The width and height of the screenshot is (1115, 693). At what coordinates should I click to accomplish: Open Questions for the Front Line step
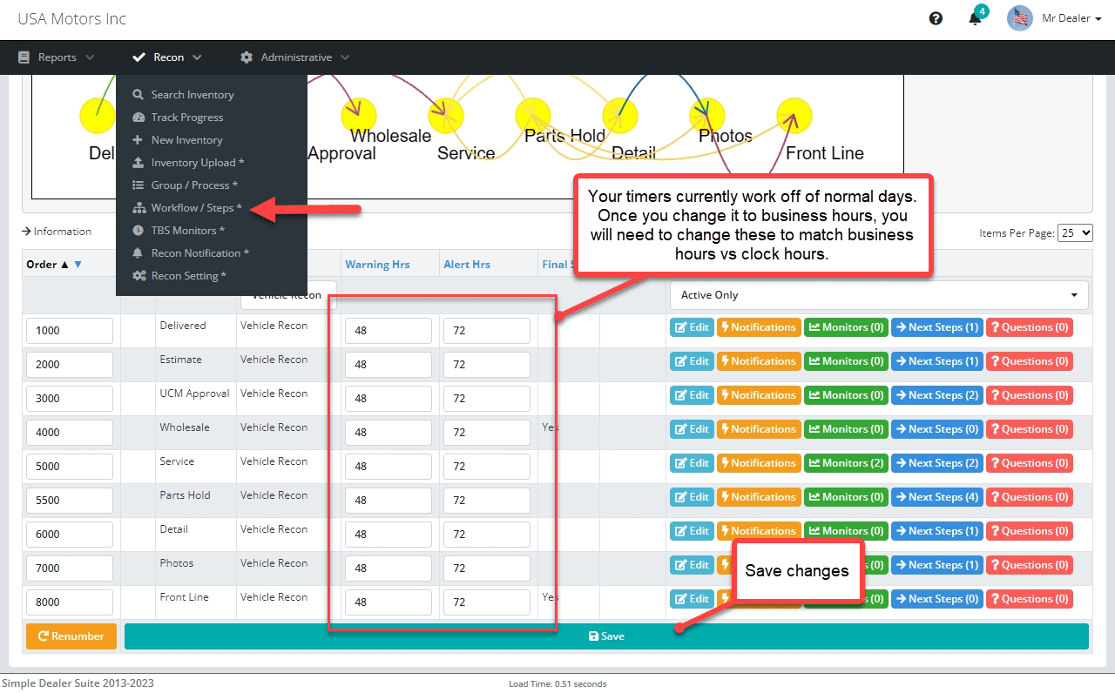click(1030, 599)
